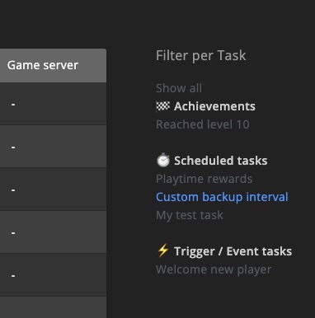This screenshot has height=318, width=315.
Task: Click the Achievements category heading
Action: tap(214, 106)
